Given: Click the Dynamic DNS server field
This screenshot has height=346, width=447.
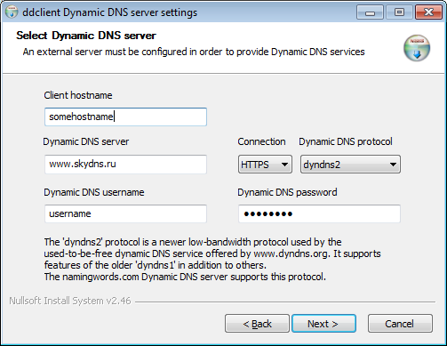Looking at the screenshot, I should 125,164.
